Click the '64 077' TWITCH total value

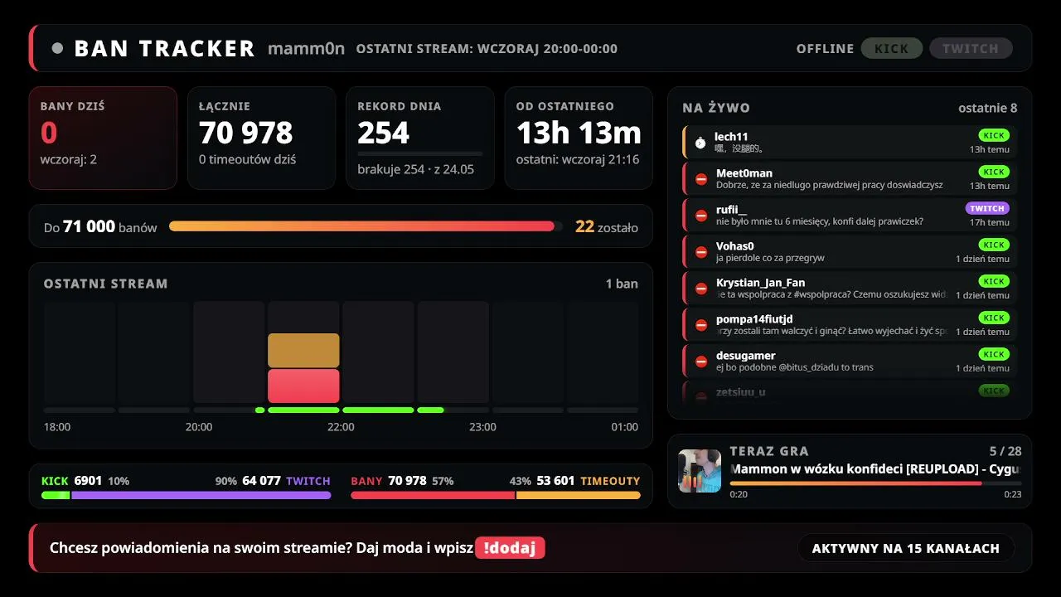click(x=261, y=481)
